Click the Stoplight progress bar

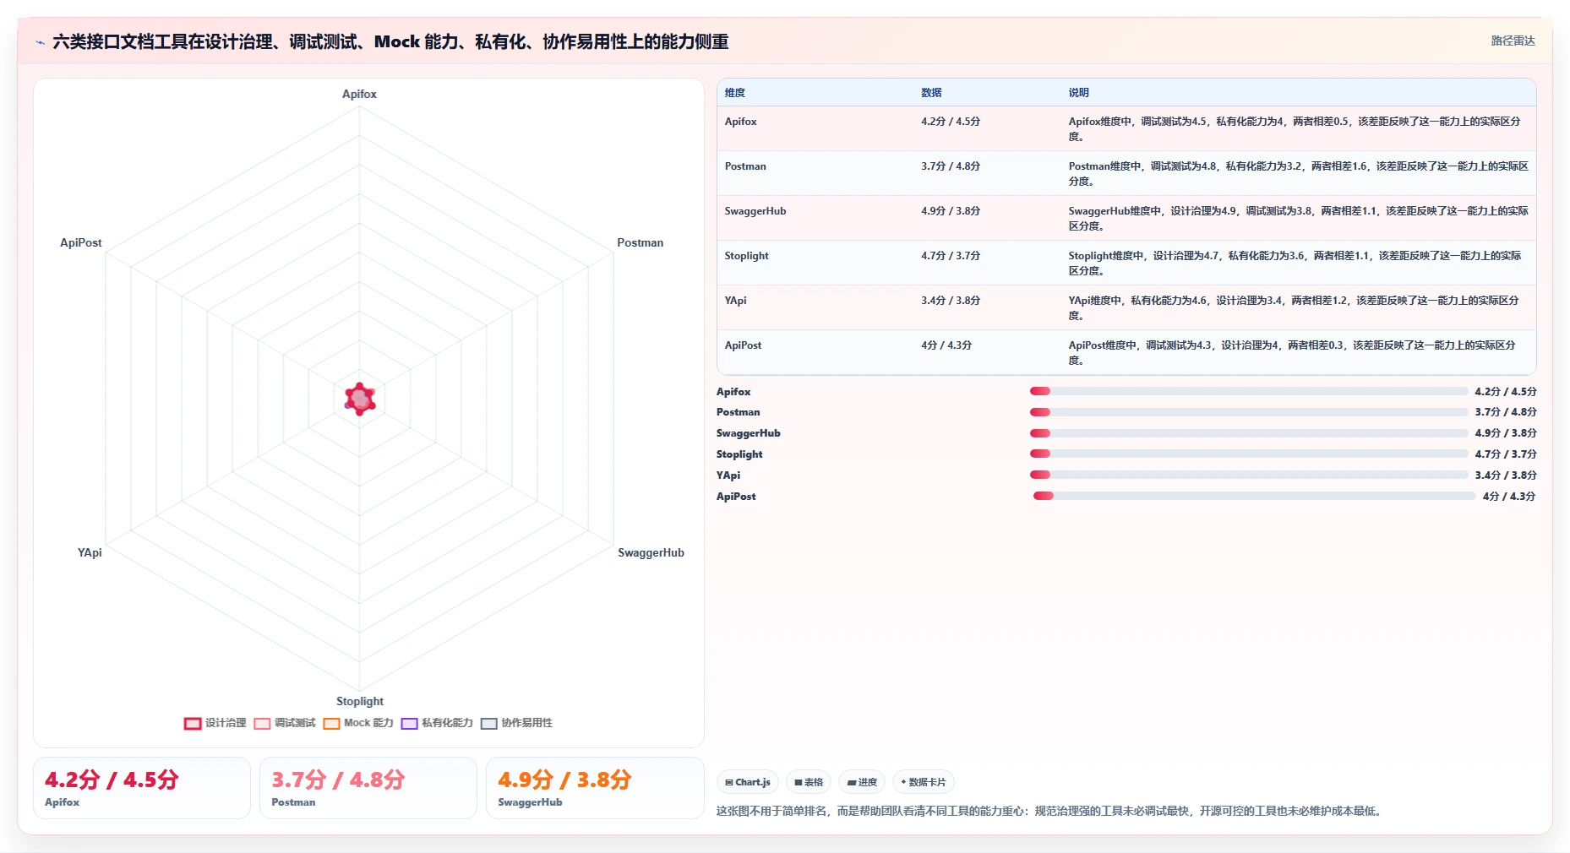tap(1249, 454)
